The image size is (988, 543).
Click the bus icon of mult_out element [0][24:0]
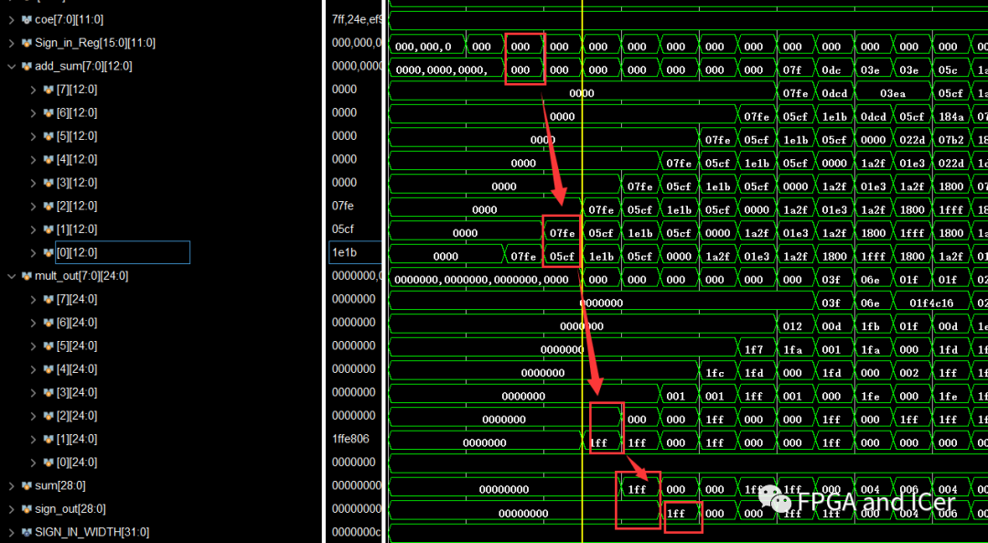48,463
